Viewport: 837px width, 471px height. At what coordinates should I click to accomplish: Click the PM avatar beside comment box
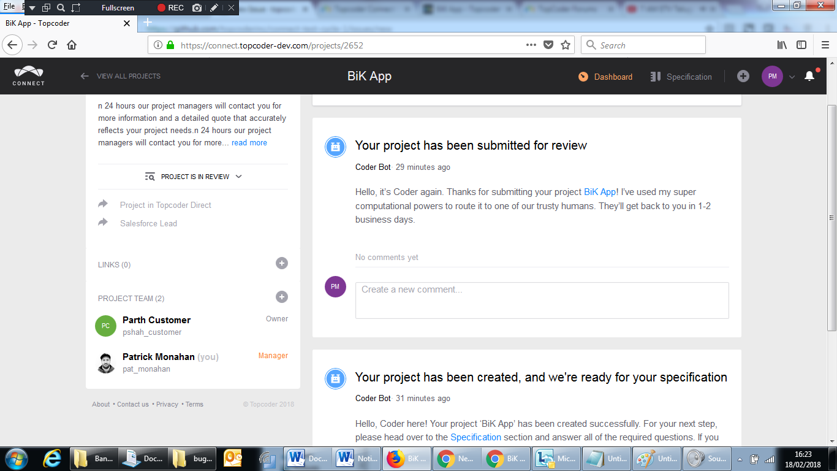335,286
